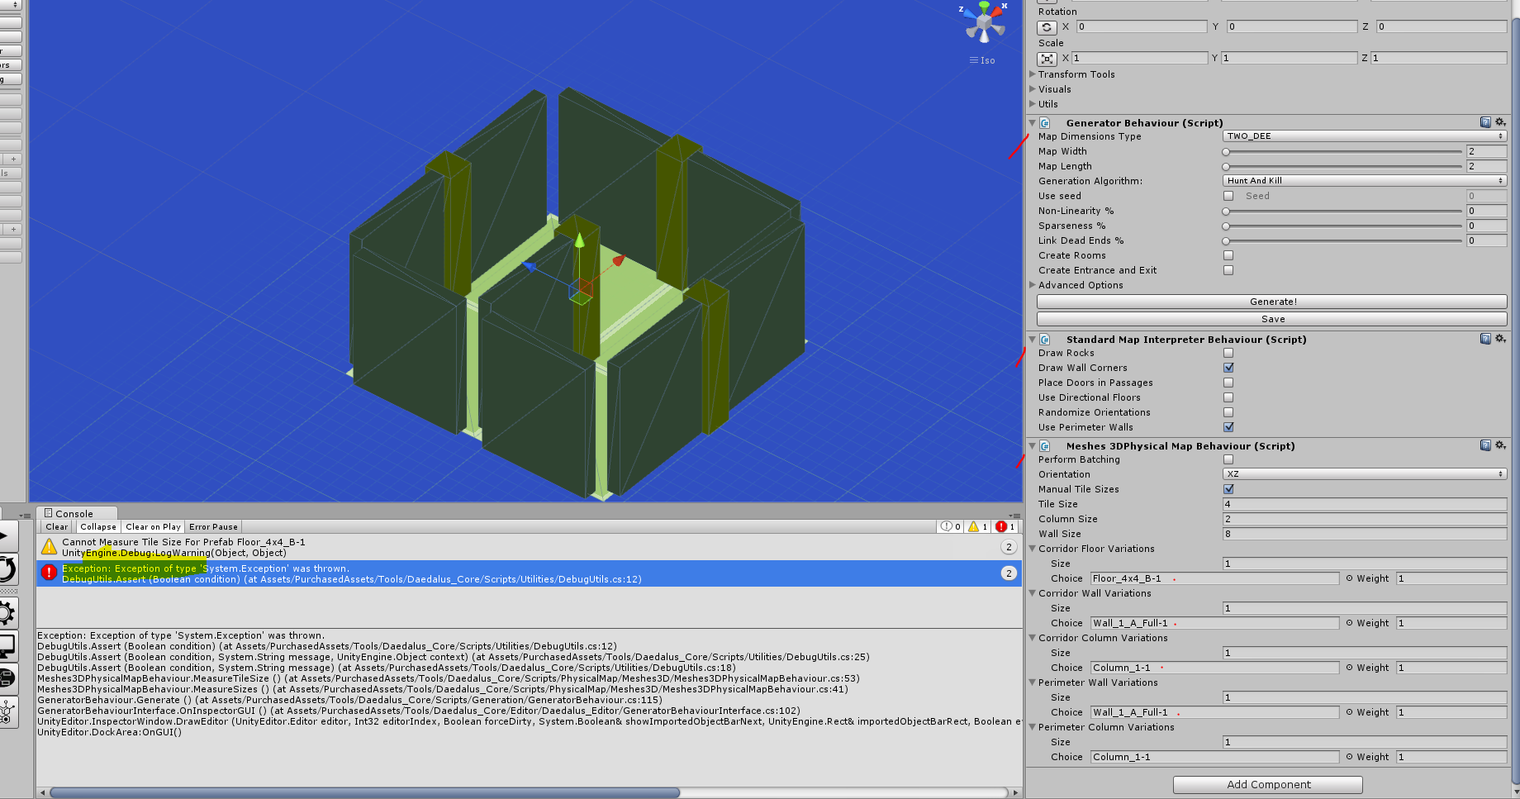Click the console Clear button
This screenshot has height=799, width=1520.
point(57,526)
